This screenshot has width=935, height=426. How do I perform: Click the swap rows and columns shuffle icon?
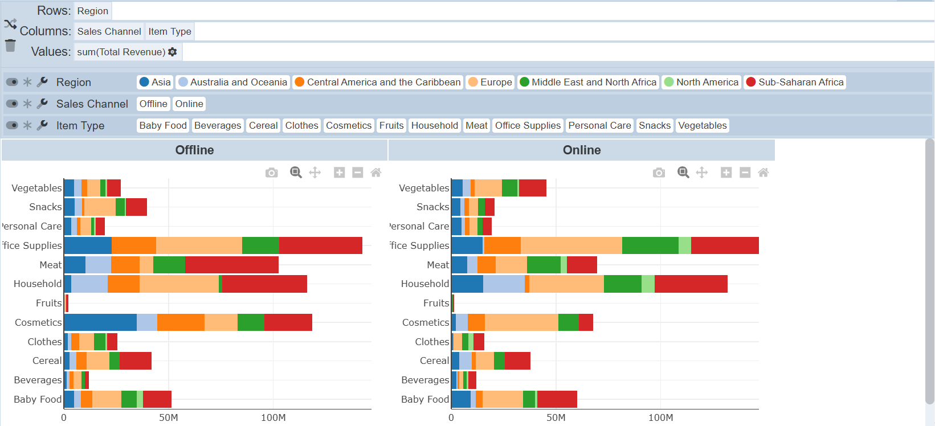point(10,24)
